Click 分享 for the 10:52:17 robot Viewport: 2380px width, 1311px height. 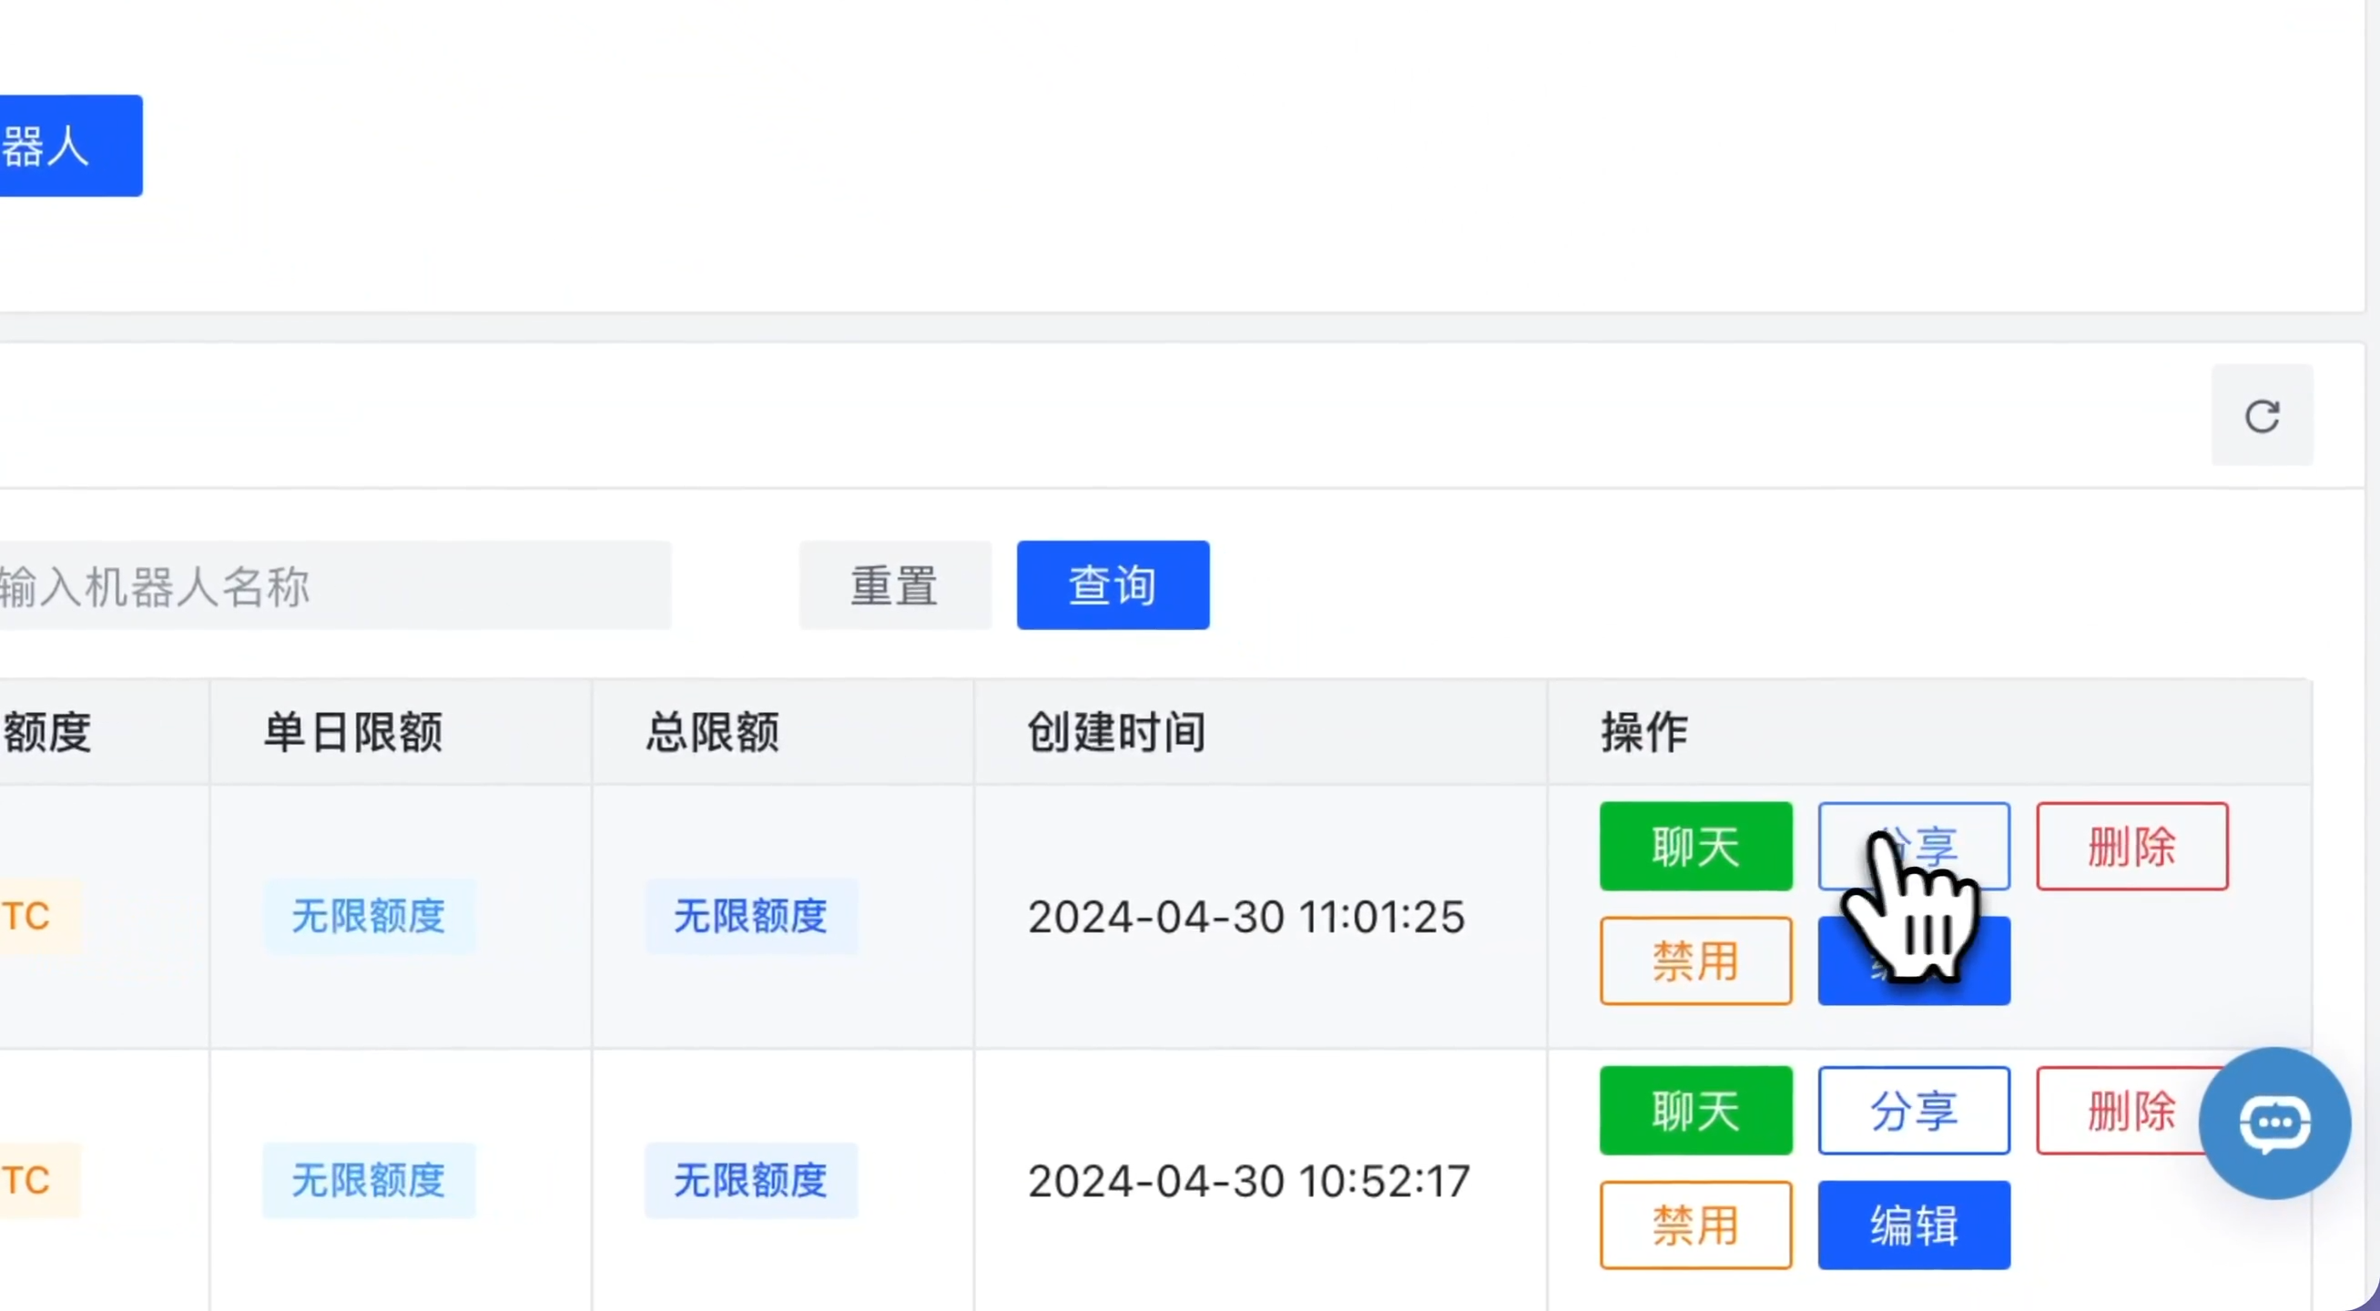point(1914,1111)
